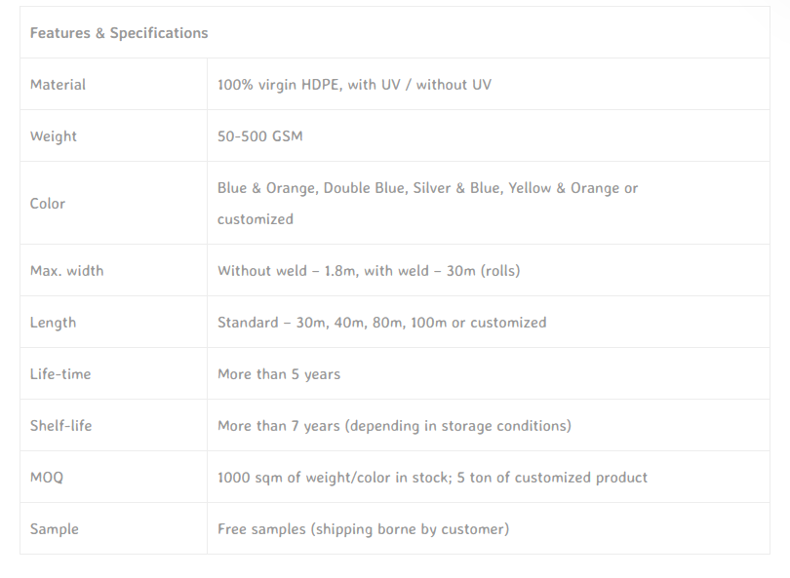Image resolution: width=790 pixels, height=578 pixels.
Task: Select the "Shelf-life" row label
Action: coord(61,426)
